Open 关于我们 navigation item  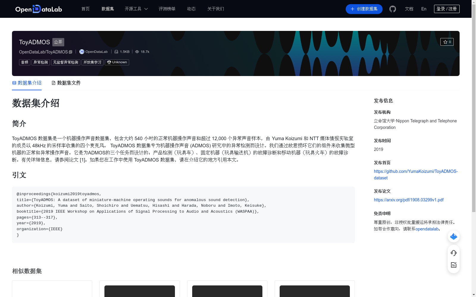(x=216, y=9)
